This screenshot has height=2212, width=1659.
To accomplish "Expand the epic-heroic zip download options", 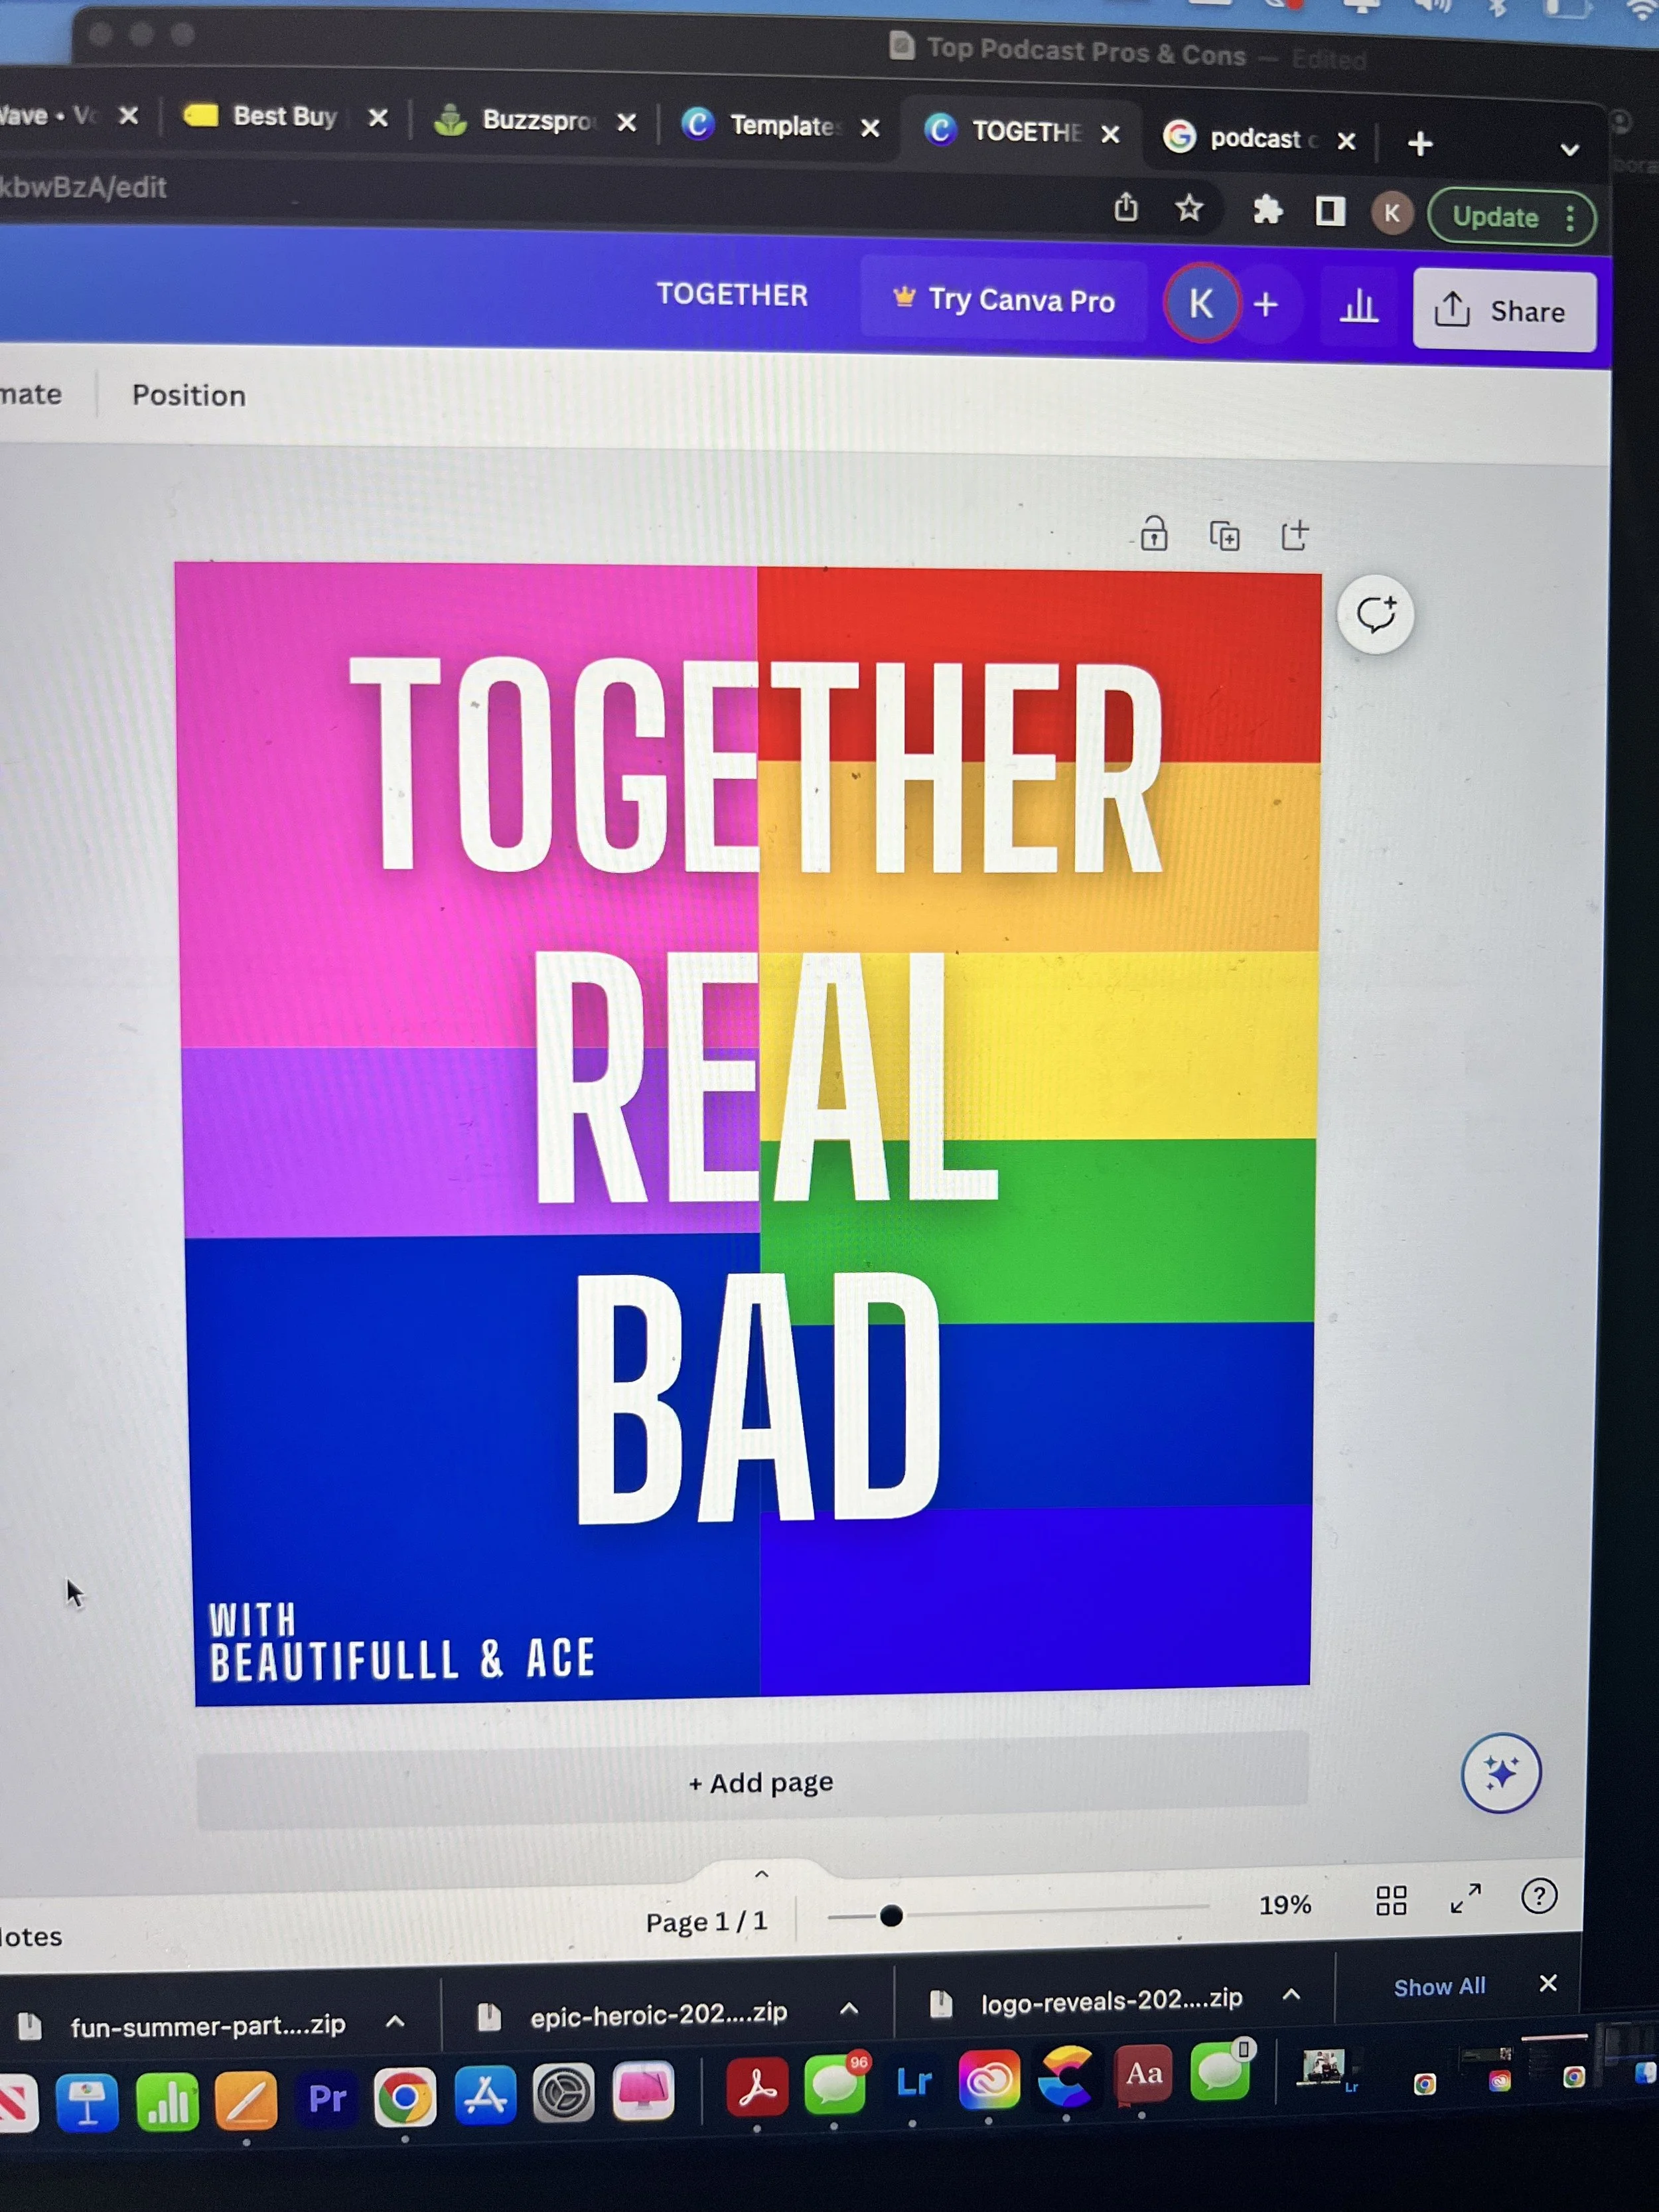I will pos(849,2008).
